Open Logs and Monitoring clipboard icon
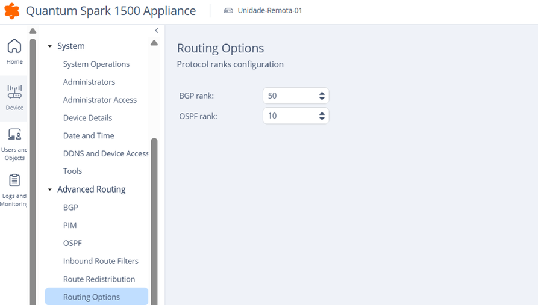Screen dimensions: 538x305 [14, 180]
